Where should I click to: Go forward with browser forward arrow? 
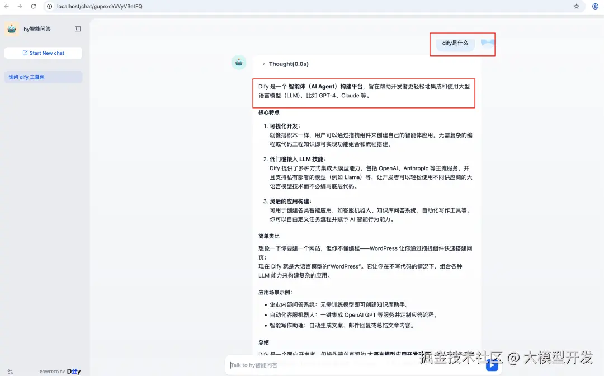tap(20, 7)
